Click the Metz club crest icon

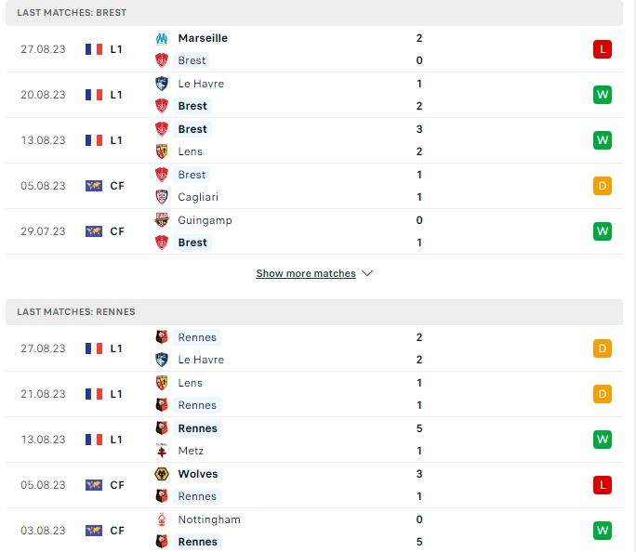tap(162, 451)
